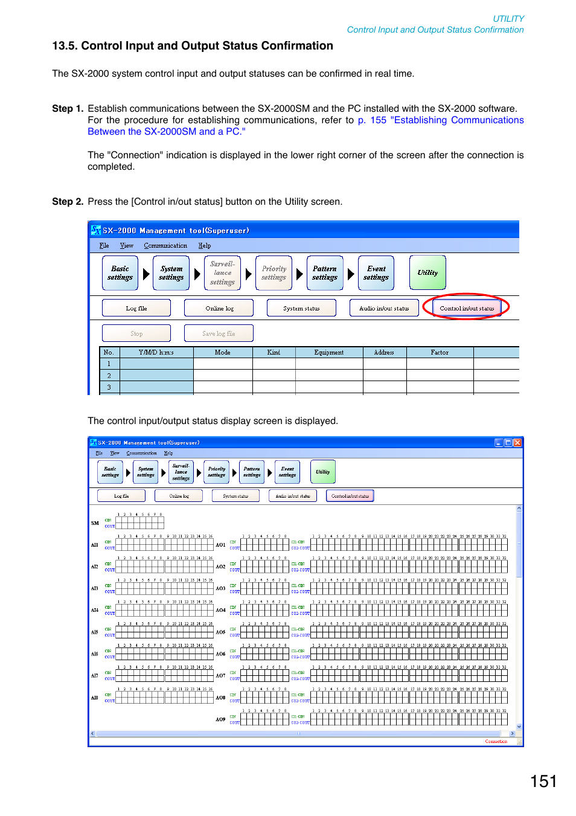
Task: Open the Communication menu in lower screenshot
Action: pyautogui.click(x=141, y=453)
